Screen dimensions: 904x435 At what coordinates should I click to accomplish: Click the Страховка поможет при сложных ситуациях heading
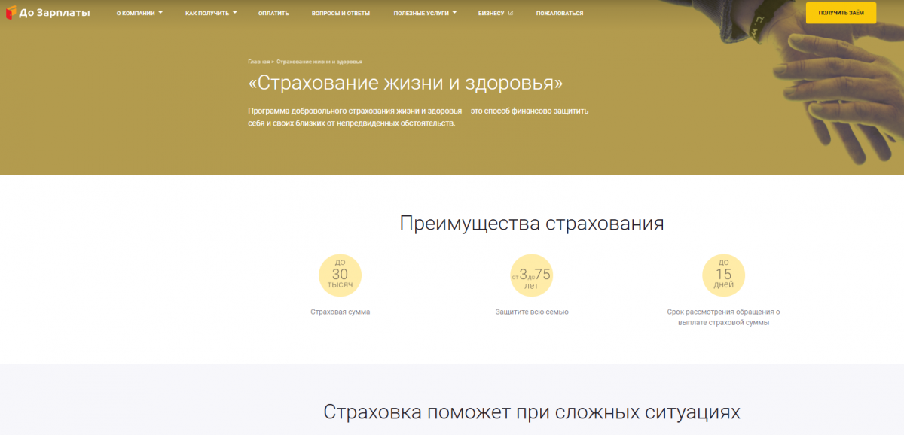pyautogui.click(x=532, y=412)
